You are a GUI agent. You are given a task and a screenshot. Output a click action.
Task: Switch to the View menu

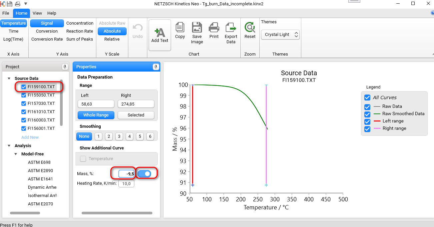click(37, 13)
